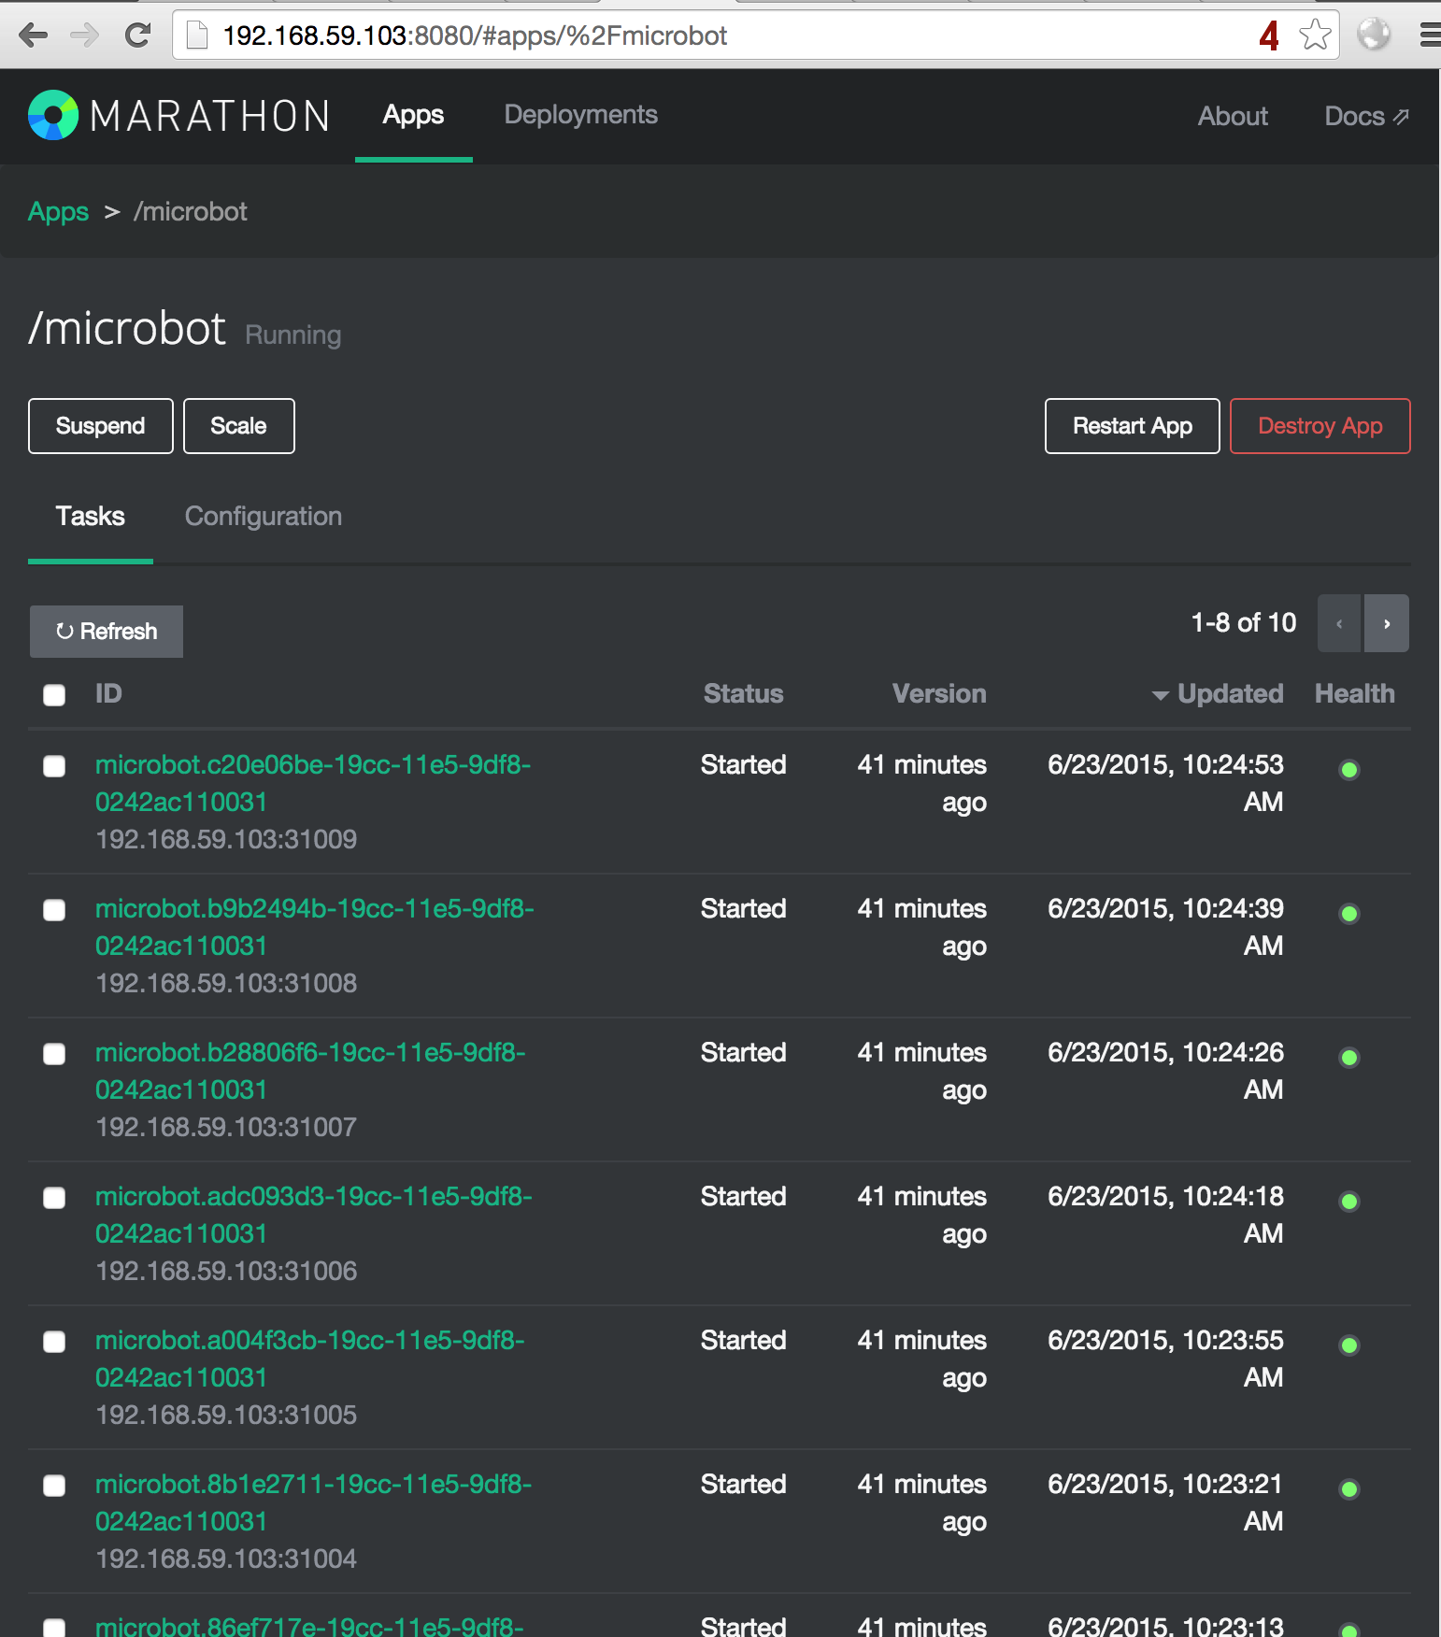The image size is (1441, 1637).
Task: Click the /microbot breadcrumb text
Action: coord(191,212)
